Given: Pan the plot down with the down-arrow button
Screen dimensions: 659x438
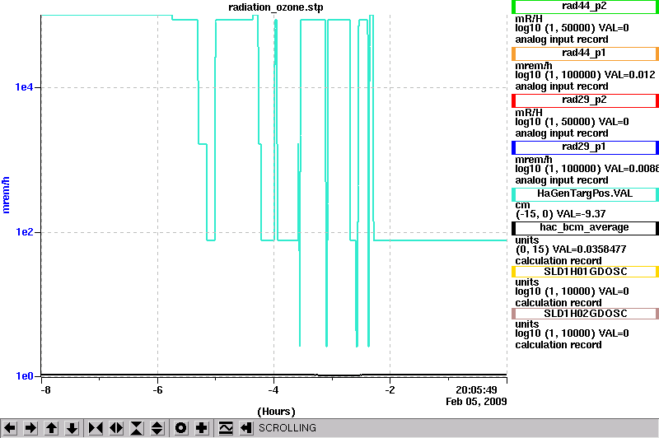Looking at the screenshot, I should coord(72,428).
